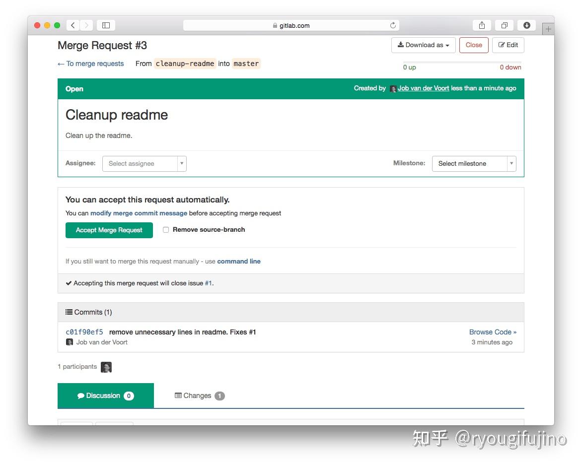Open the Download as dropdown
The image size is (582, 465).
tap(423, 45)
